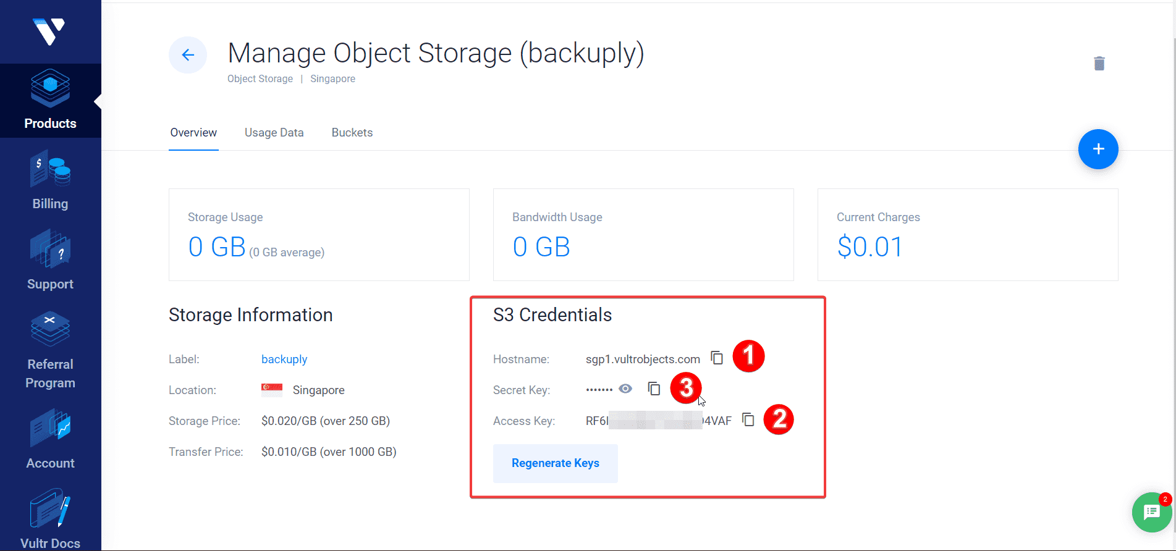
Task: Click the Regenerate Keys button
Action: click(555, 463)
